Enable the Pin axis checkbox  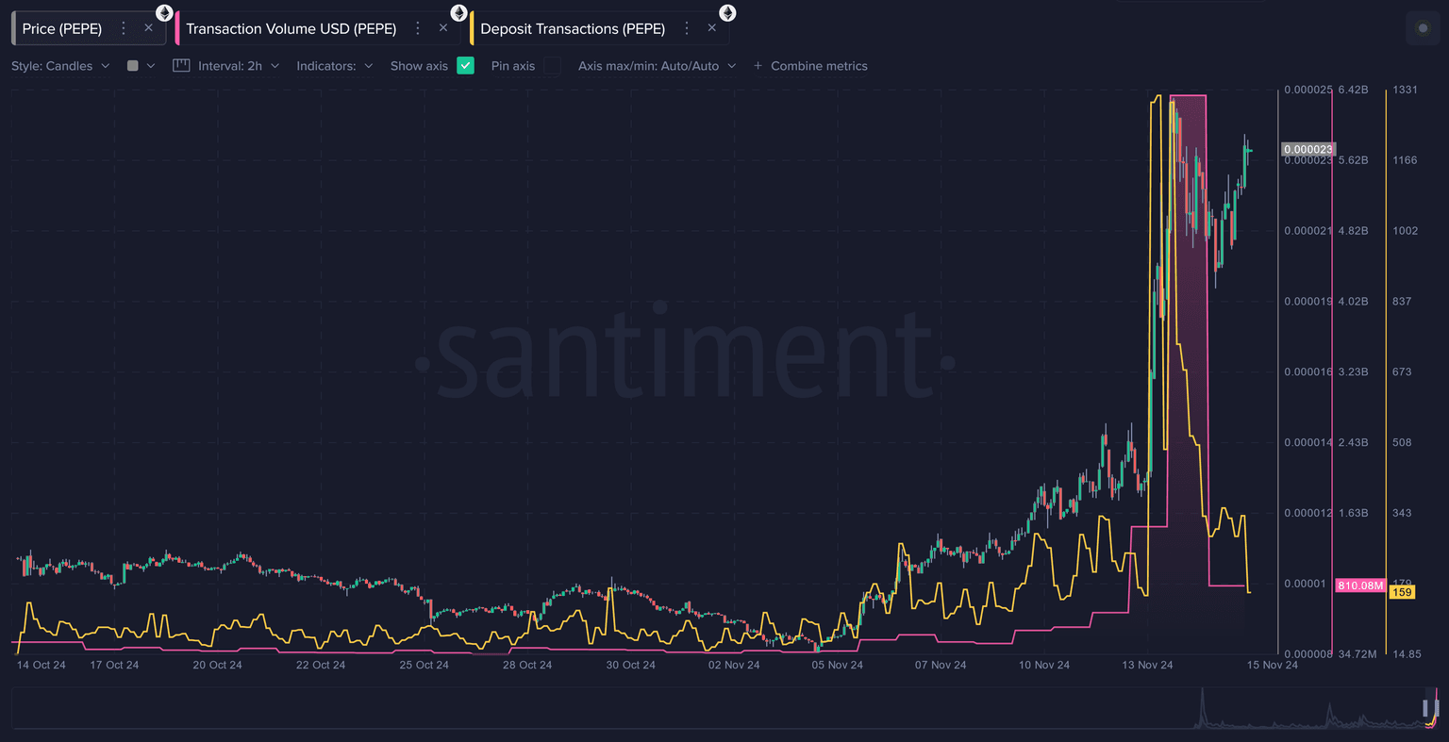[552, 66]
